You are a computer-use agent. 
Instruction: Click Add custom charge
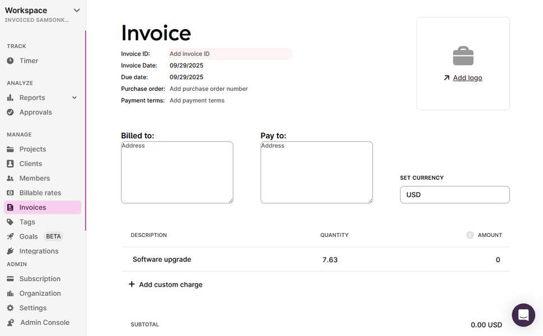click(x=165, y=284)
